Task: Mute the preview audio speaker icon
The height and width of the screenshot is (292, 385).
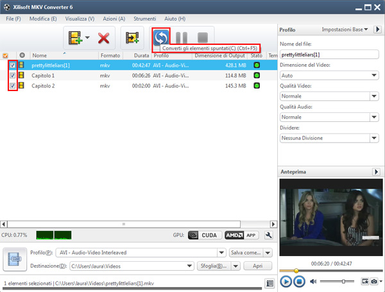Action: 313,282
